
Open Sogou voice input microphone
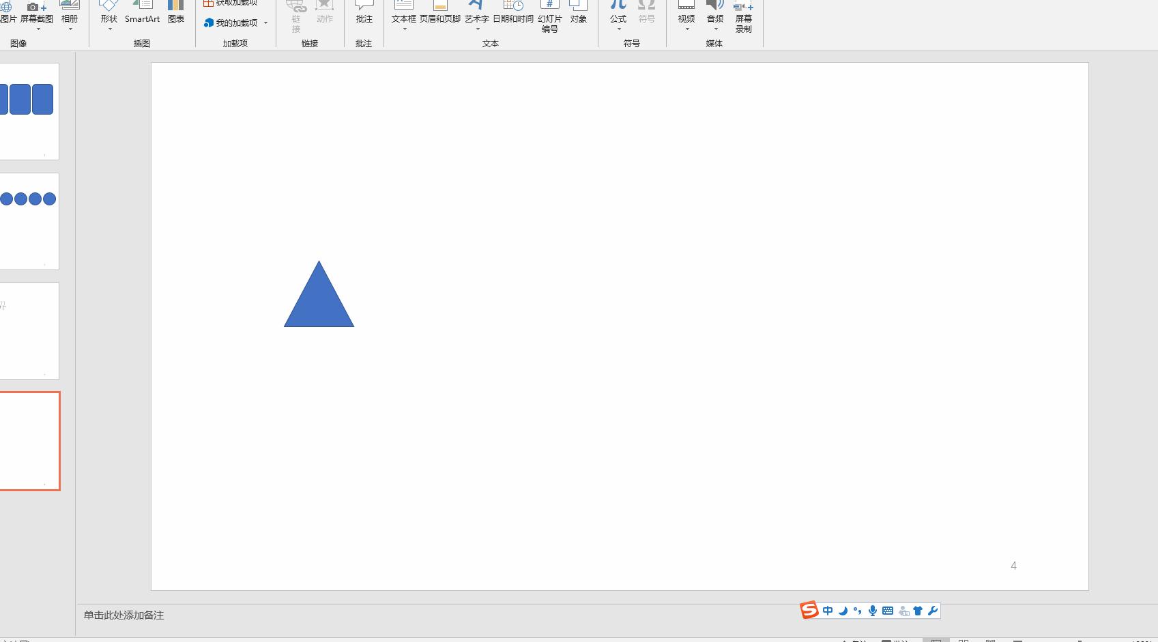point(872,611)
